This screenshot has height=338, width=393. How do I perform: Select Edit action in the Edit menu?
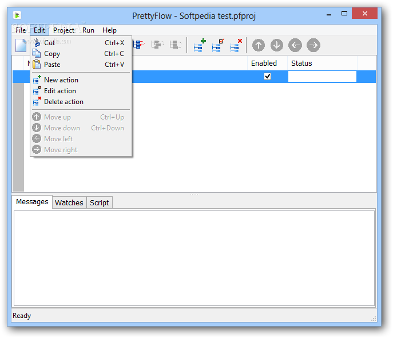[x=81, y=91]
